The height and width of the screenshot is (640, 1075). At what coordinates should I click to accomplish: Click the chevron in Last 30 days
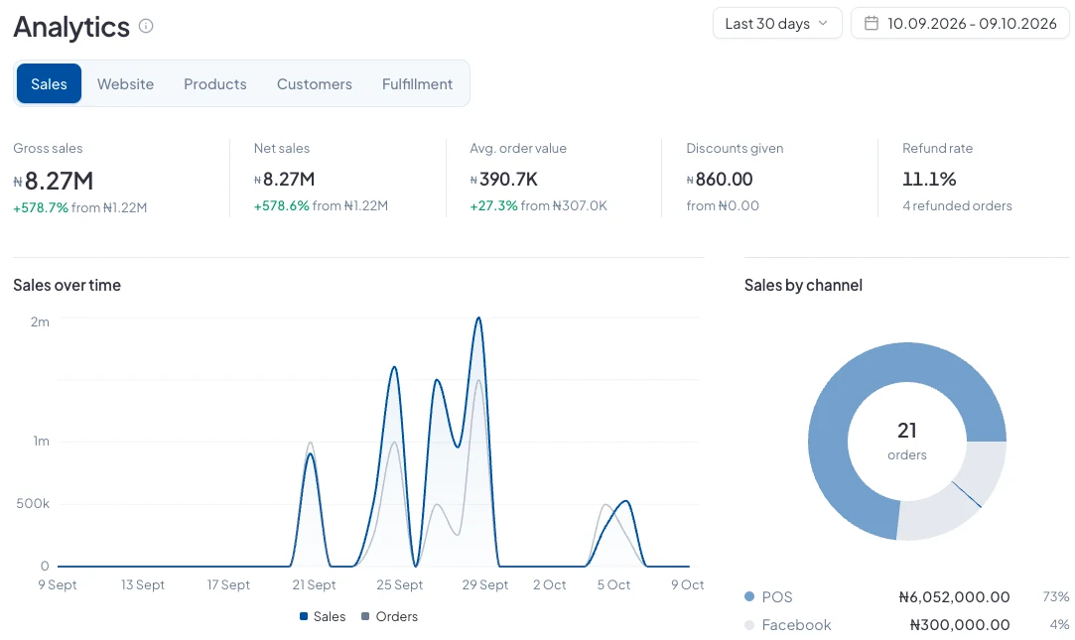point(823,23)
